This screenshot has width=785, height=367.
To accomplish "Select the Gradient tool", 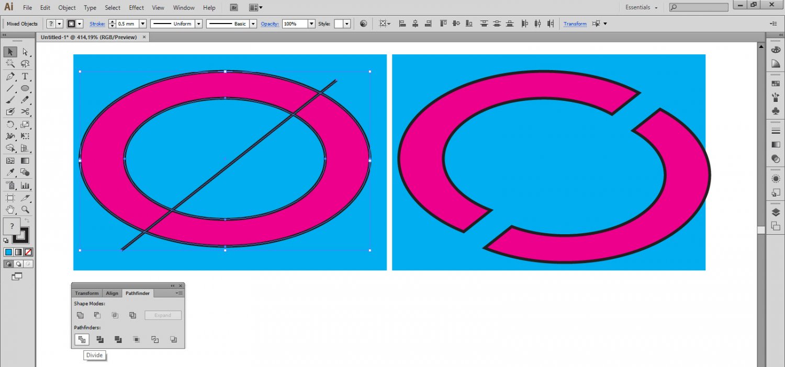I will click(x=25, y=160).
